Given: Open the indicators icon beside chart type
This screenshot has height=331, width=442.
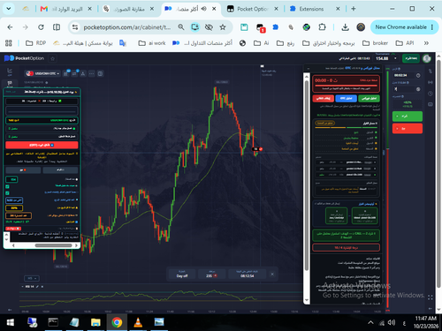Looking at the screenshot, I should pyautogui.click(x=74, y=73).
